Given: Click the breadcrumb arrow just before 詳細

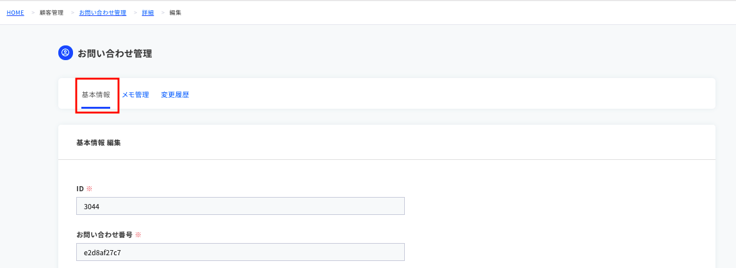Looking at the screenshot, I should point(136,13).
